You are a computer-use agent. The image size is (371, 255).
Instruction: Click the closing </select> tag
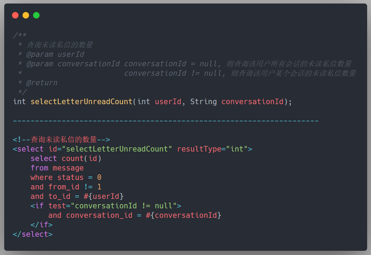(x=33, y=234)
